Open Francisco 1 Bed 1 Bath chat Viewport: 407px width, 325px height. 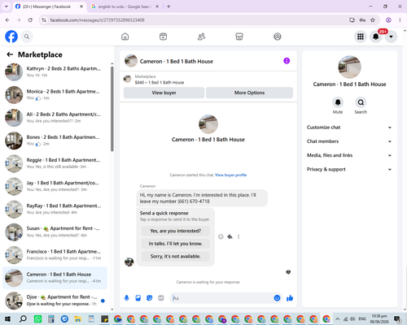point(55,255)
